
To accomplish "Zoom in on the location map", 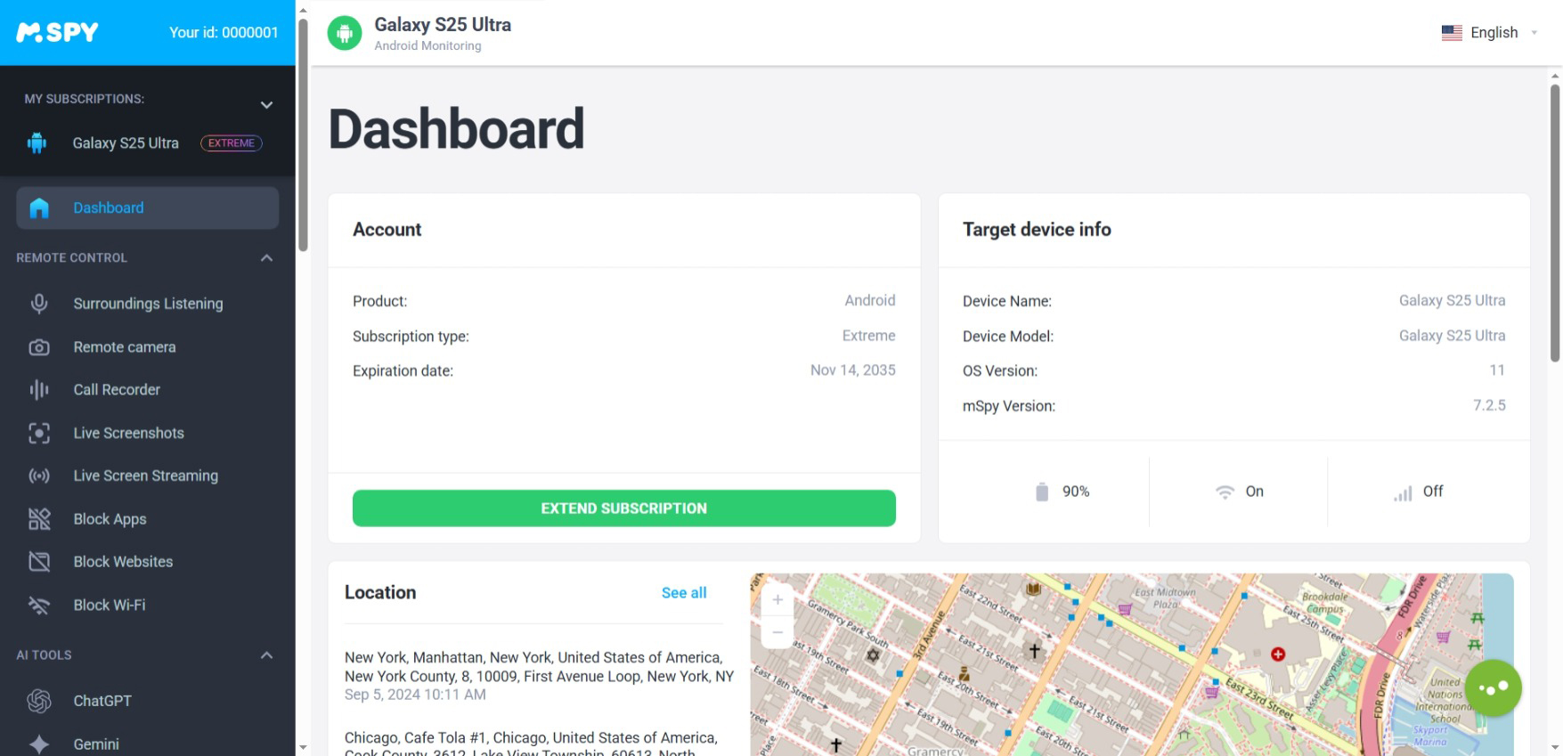I will [x=777, y=600].
